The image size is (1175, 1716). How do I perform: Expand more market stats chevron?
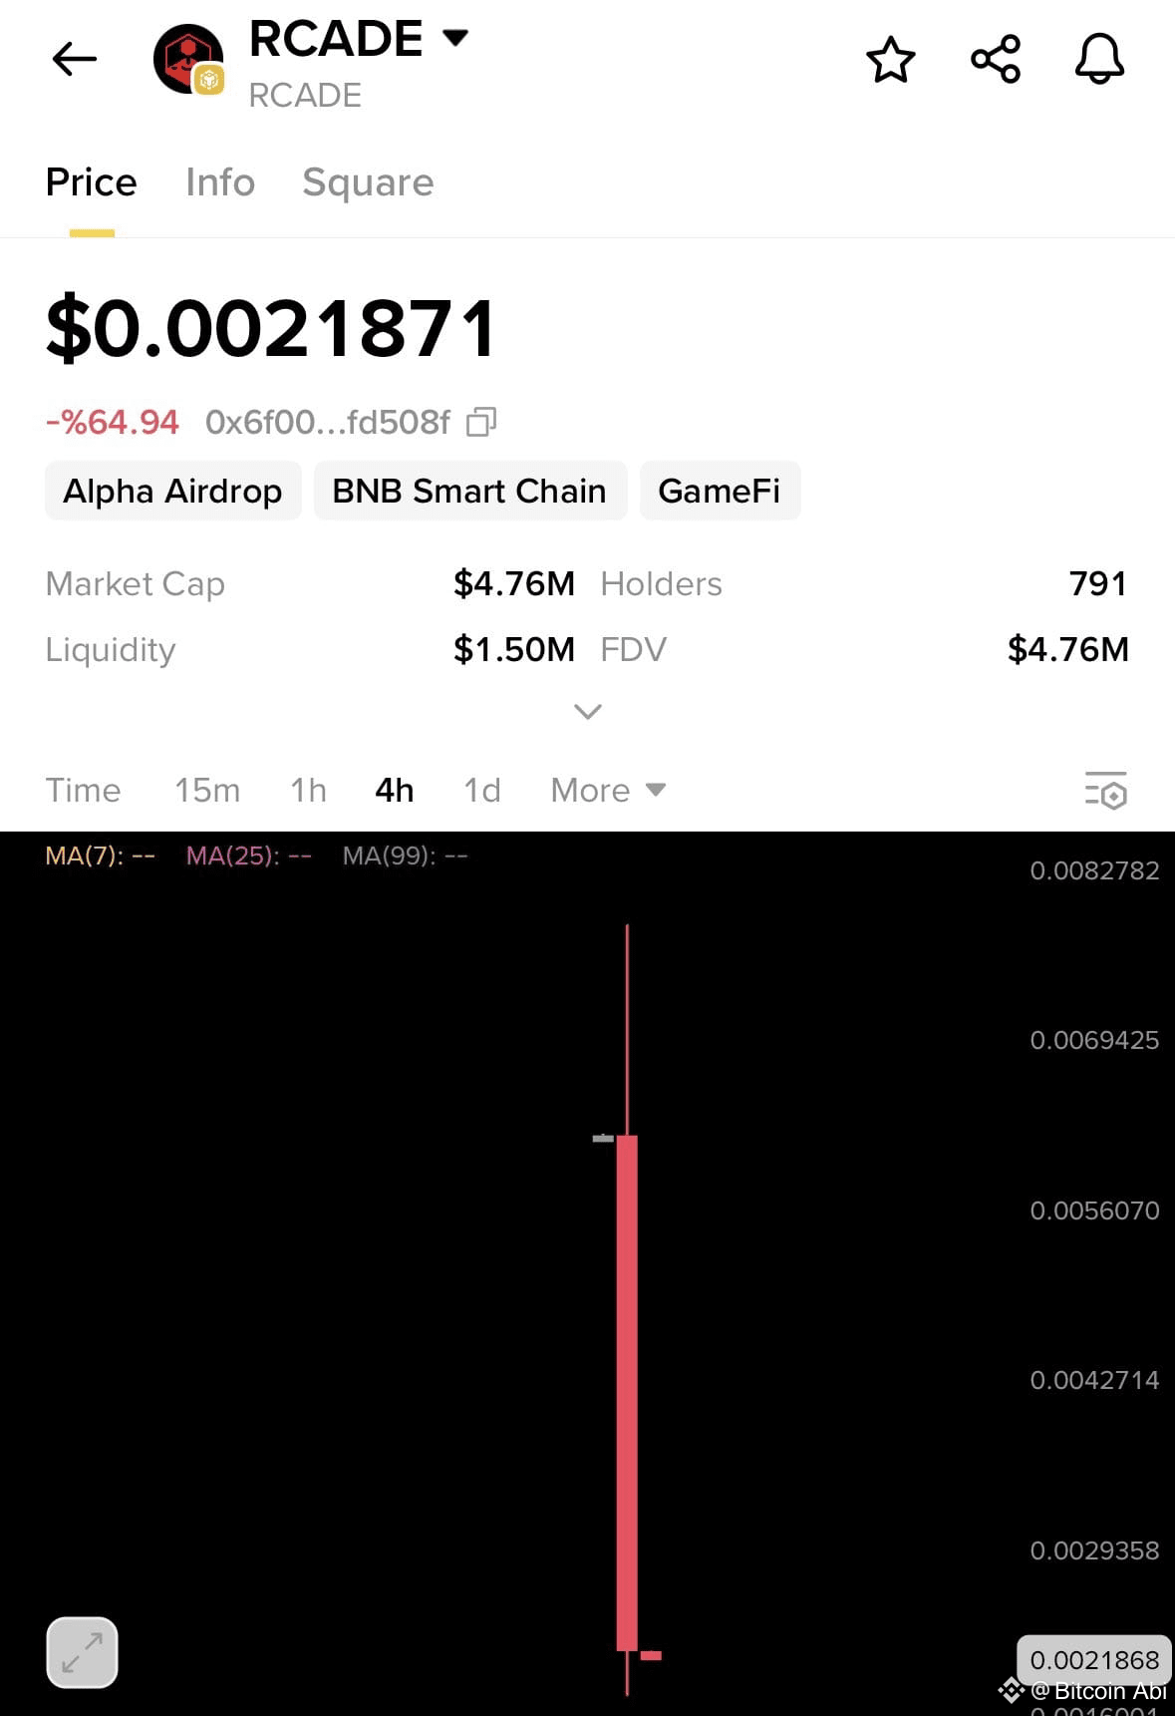(x=588, y=711)
